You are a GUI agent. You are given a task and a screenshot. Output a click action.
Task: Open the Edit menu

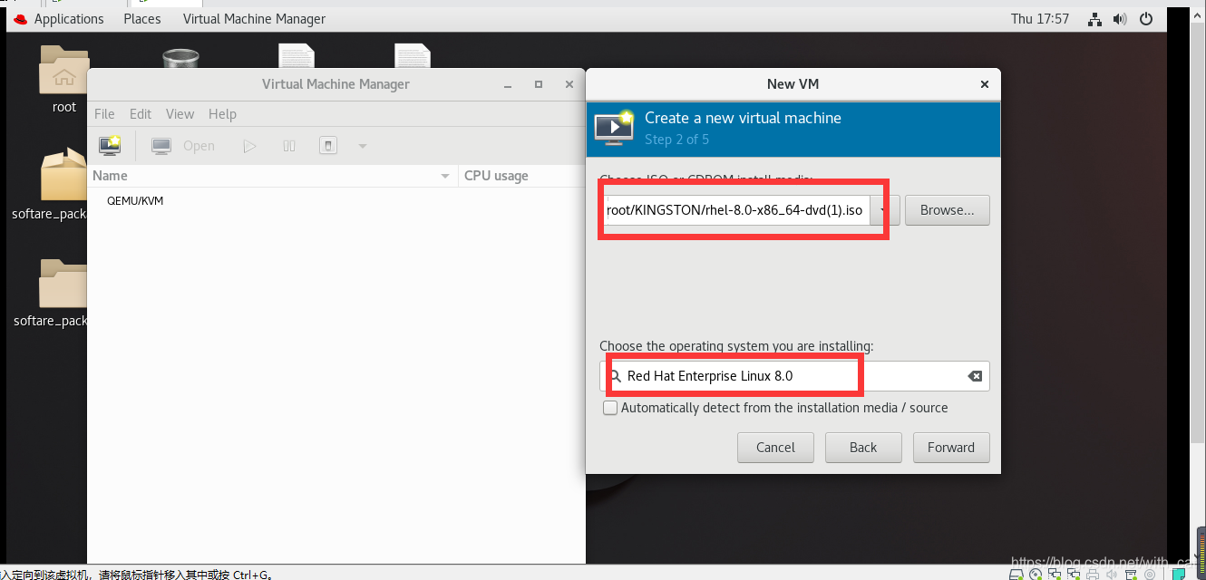pyautogui.click(x=141, y=113)
